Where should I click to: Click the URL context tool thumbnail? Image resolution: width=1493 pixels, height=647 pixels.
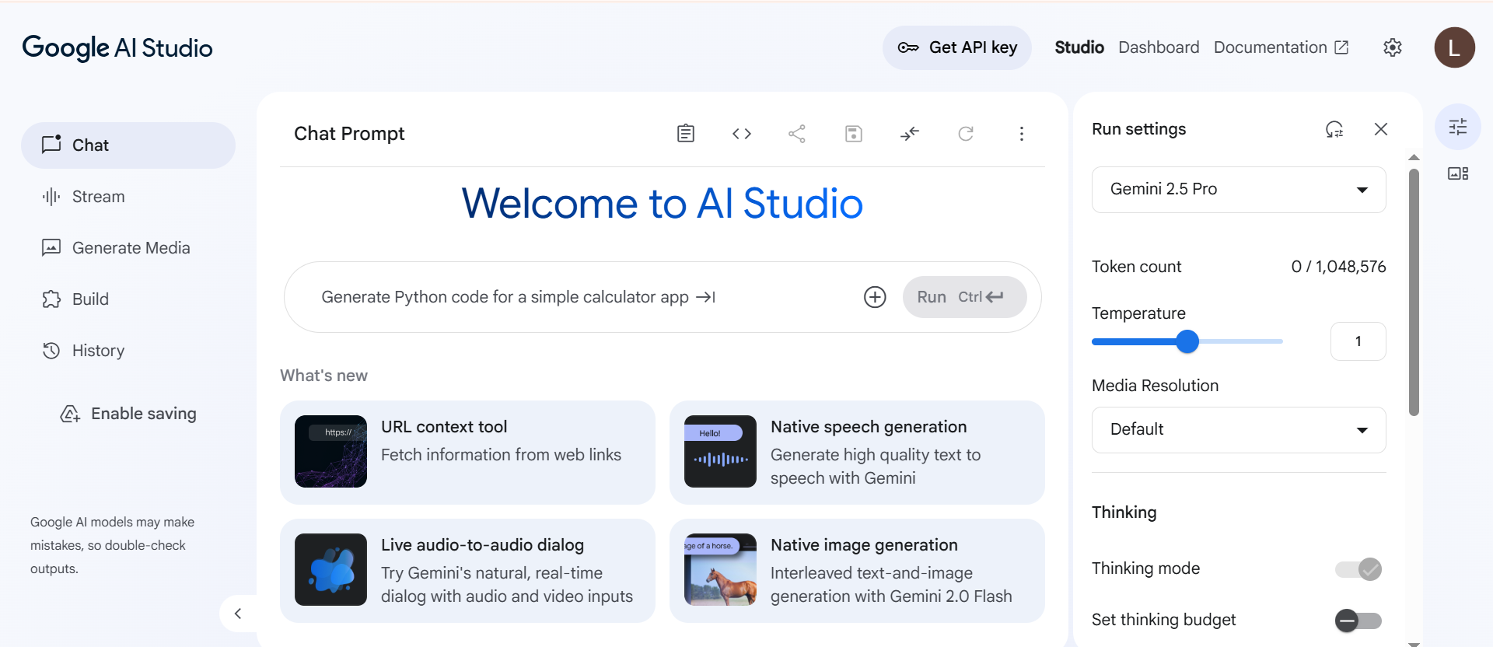point(330,451)
